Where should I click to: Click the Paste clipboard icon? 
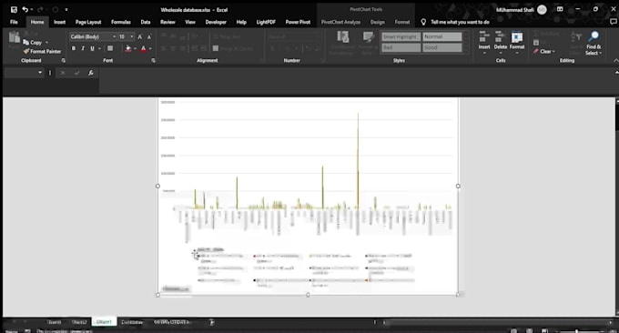pos(15,37)
